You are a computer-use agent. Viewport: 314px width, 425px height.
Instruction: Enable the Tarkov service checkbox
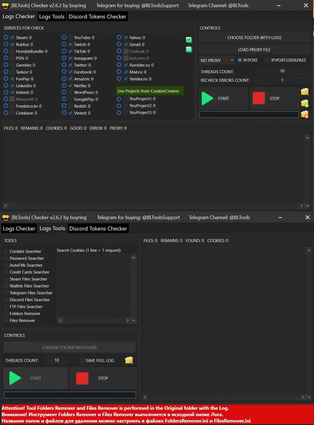(12, 72)
